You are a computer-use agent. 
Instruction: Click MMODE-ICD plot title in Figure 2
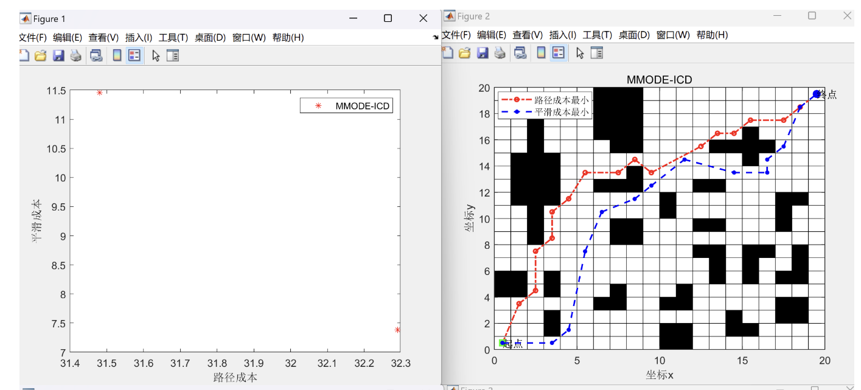pyautogui.click(x=659, y=80)
